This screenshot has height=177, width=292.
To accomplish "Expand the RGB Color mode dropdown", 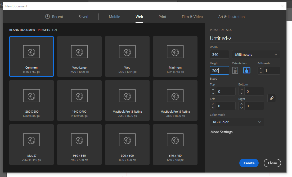I will pyautogui.click(x=237, y=122).
